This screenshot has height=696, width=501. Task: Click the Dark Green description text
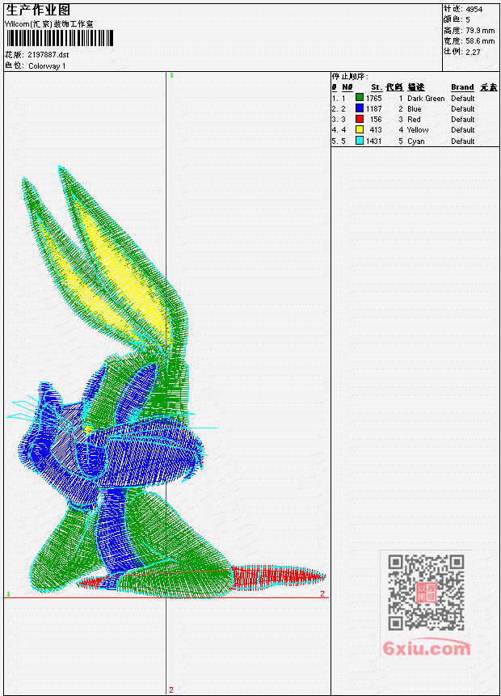pyautogui.click(x=426, y=98)
